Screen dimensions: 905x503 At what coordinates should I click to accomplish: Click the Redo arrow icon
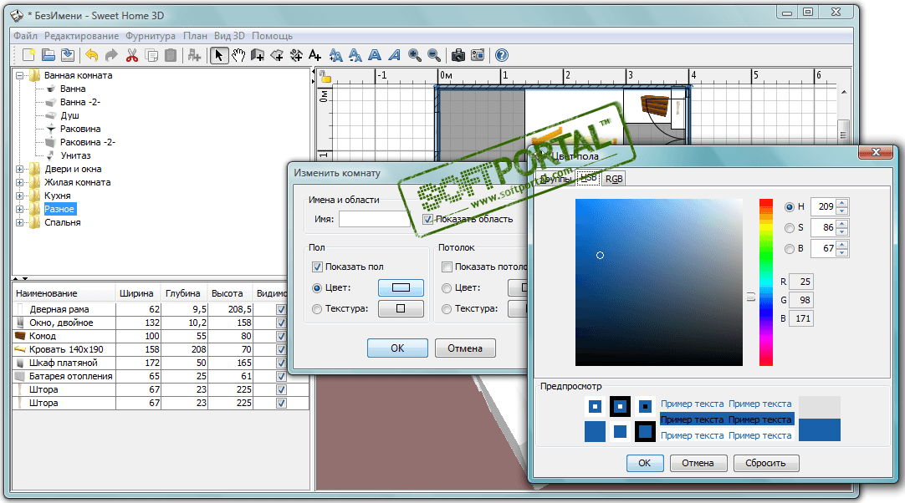[x=110, y=55]
